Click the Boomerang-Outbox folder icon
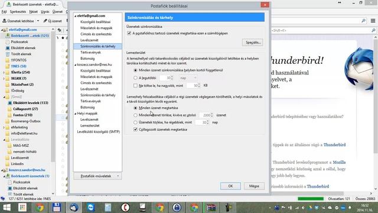378x213 pixels. 8,121
